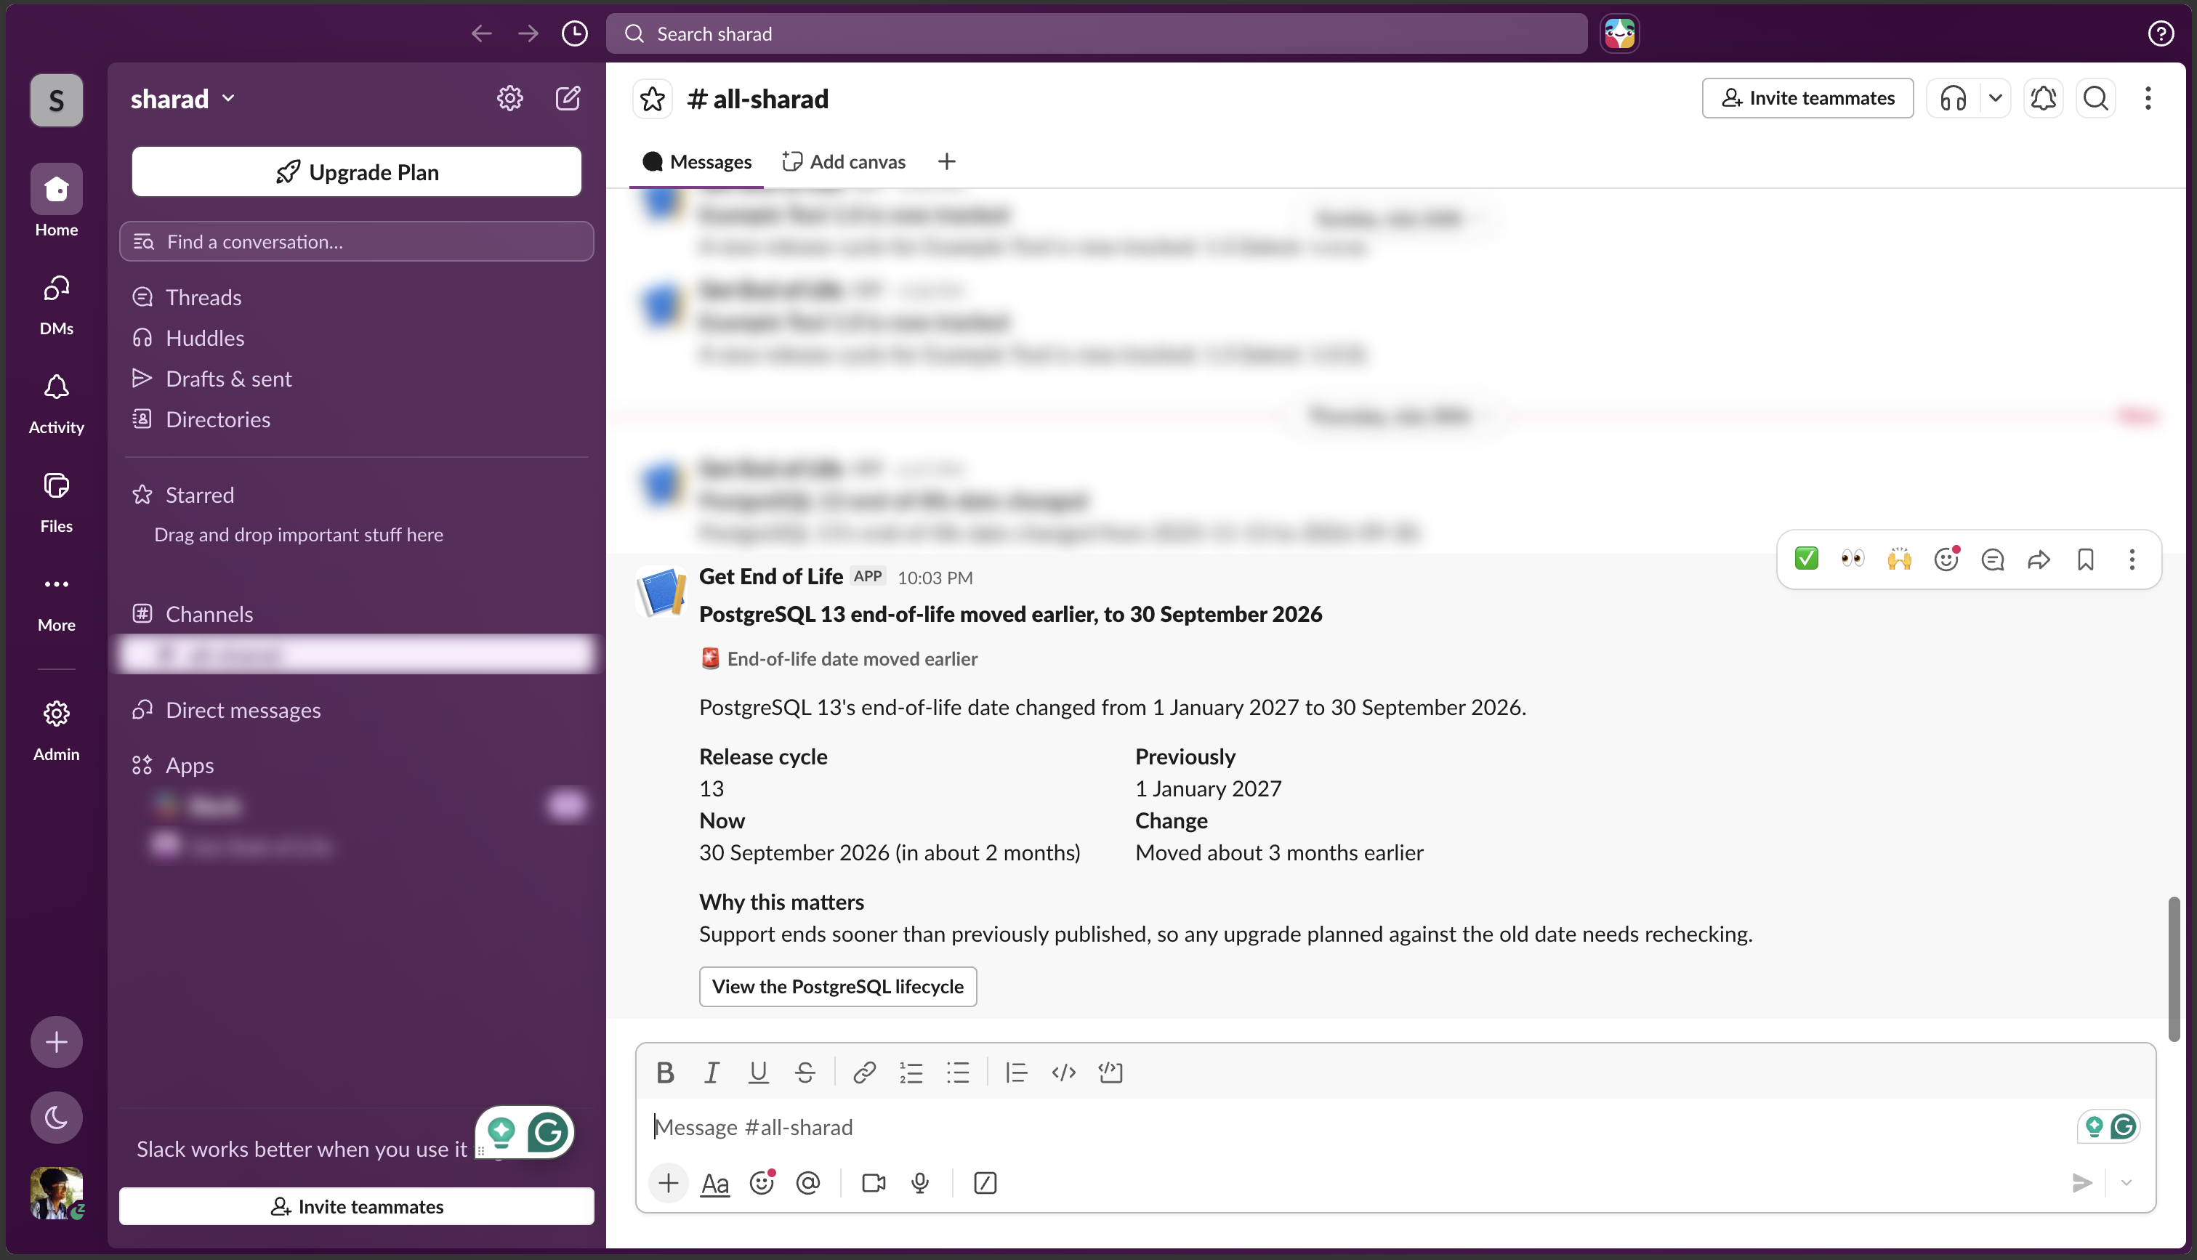Open Admin settings in the left rail
Image resolution: width=2197 pixels, height=1260 pixels.
(x=56, y=731)
